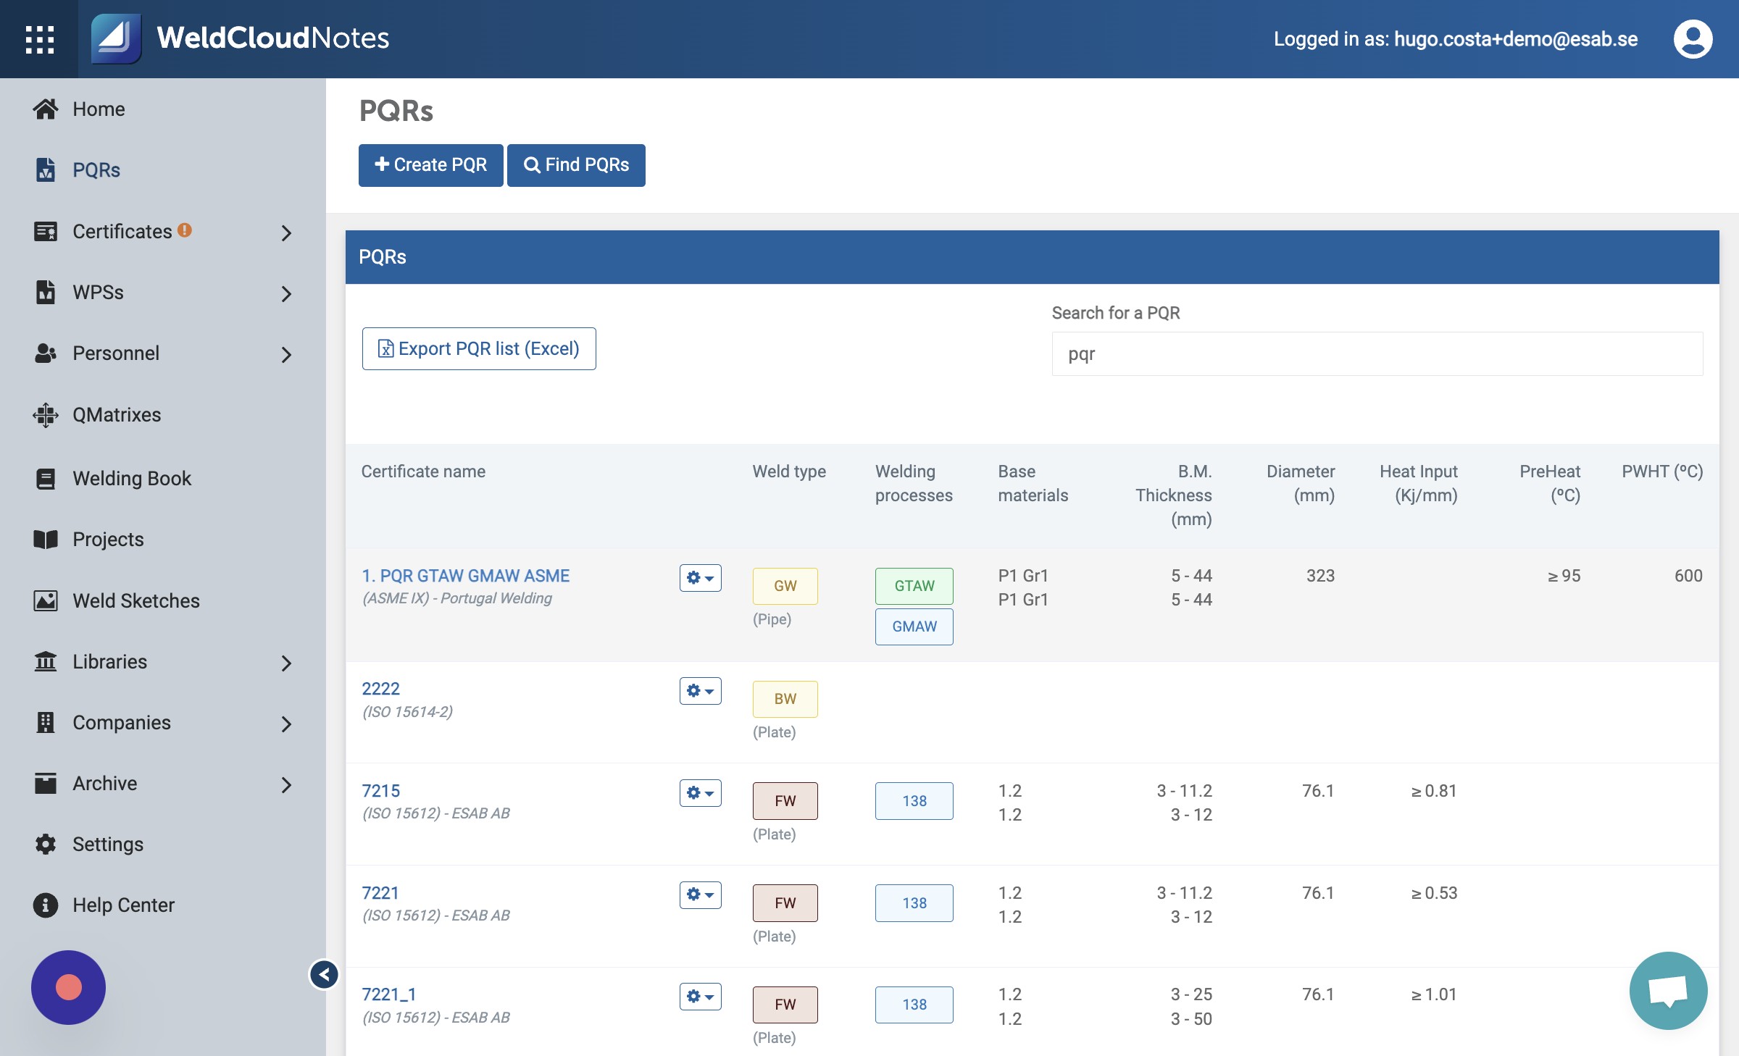
Task: Click the Welding Book icon
Action: (x=46, y=478)
